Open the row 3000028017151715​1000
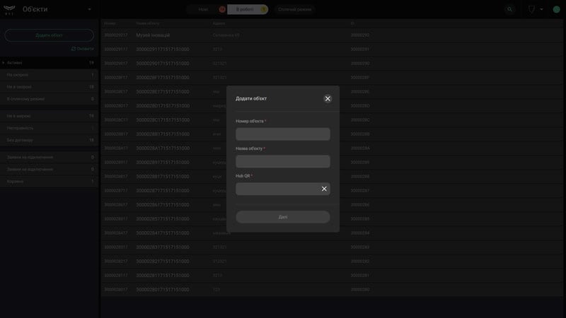The height and width of the screenshot is (318, 566). 332,290
